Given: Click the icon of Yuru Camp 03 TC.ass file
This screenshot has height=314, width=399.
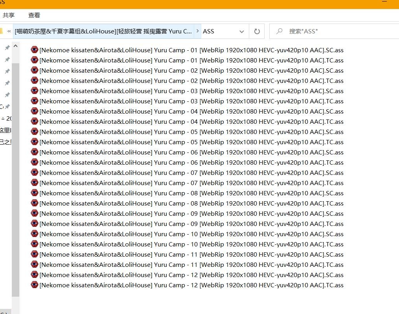Looking at the screenshot, I should pyautogui.click(x=35, y=101).
